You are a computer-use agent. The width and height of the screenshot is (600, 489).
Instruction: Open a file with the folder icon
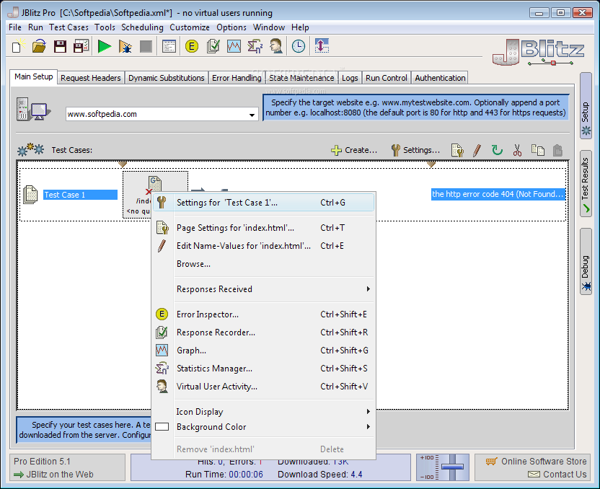(x=39, y=46)
